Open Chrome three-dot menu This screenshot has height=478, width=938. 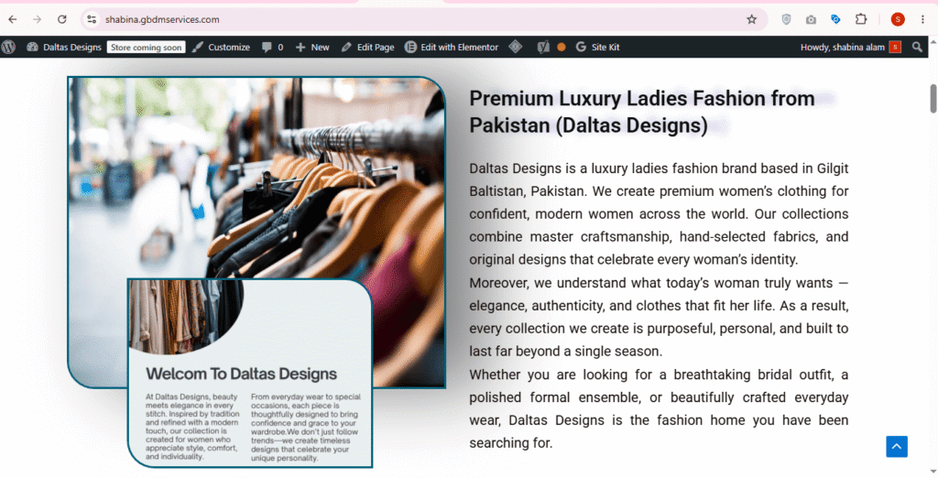tap(922, 19)
